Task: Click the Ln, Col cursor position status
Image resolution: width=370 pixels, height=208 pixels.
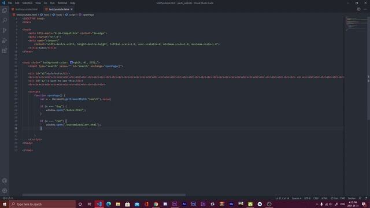Action: (282, 198)
